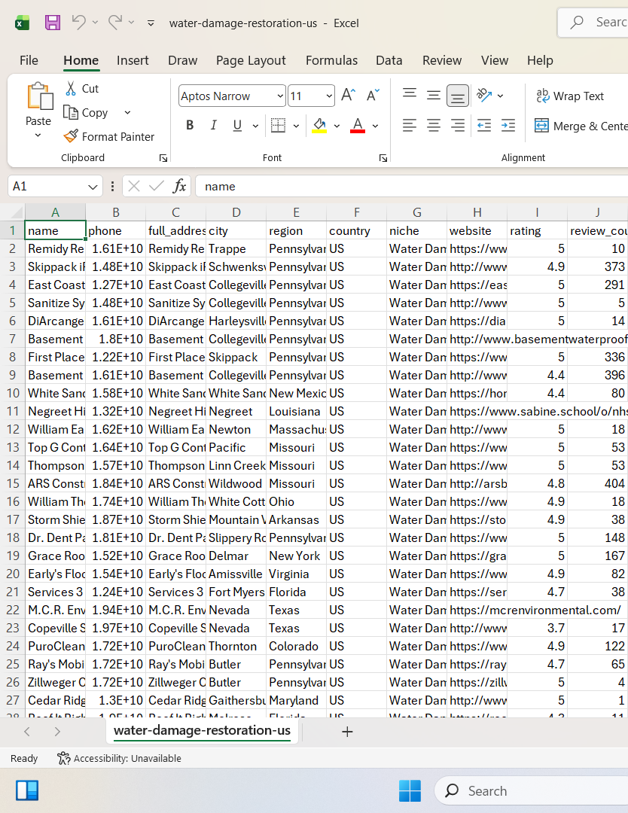The image size is (628, 813).
Task: Select Middle Align icon
Action: 434,95
